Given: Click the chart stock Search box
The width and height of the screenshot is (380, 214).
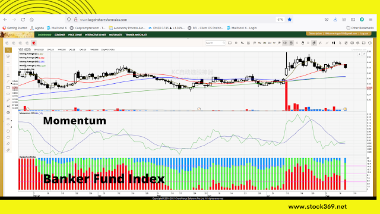Looking at the screenshot, I should (215, 43).
